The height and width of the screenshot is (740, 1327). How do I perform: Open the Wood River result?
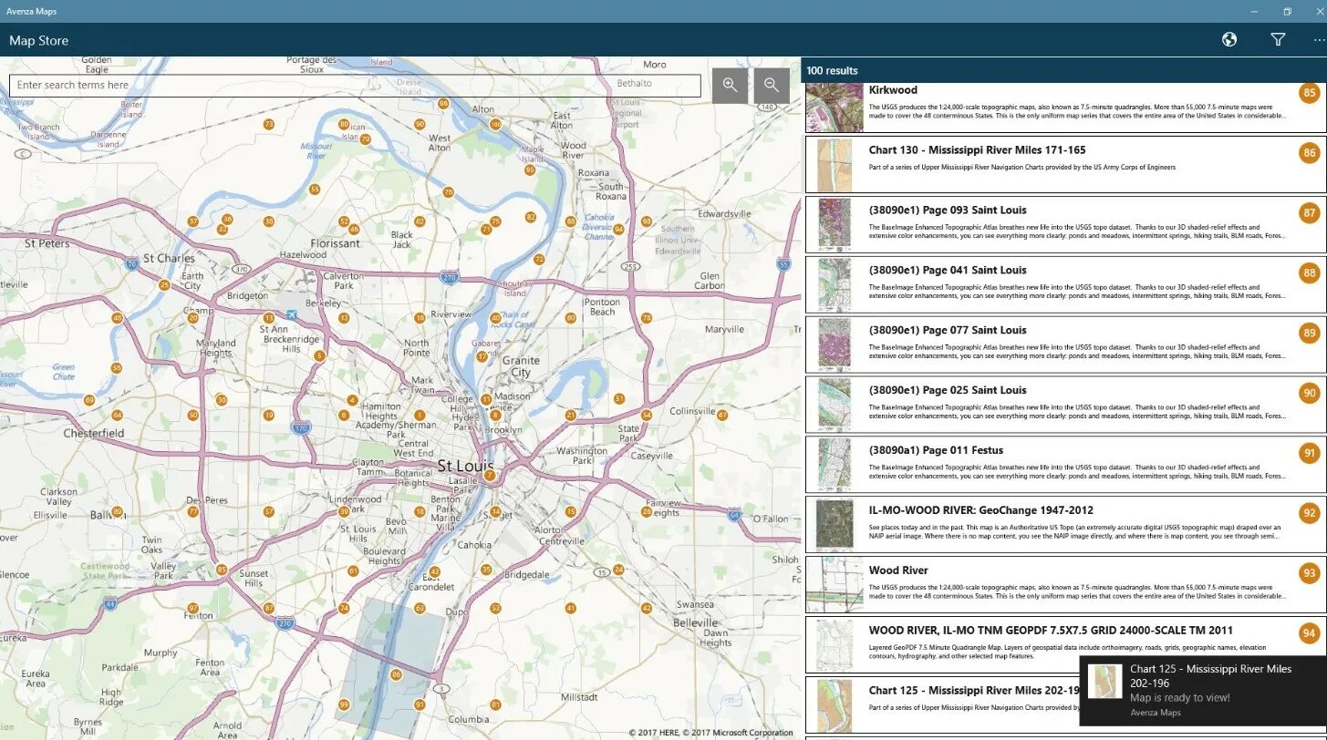(x=1064, y=585)
